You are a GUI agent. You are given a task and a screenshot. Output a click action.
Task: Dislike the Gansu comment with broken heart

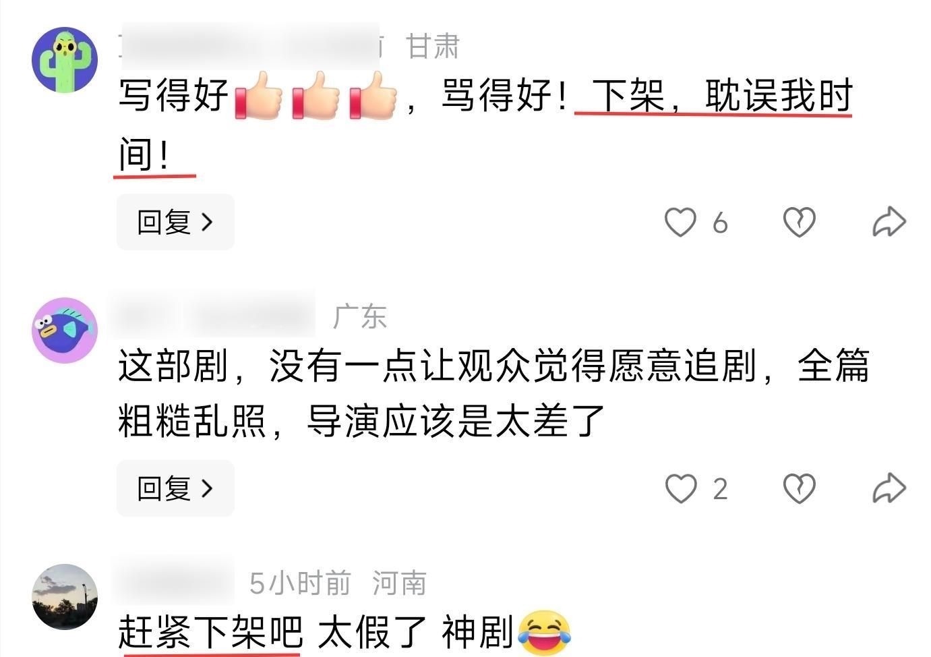pos(800,222)
